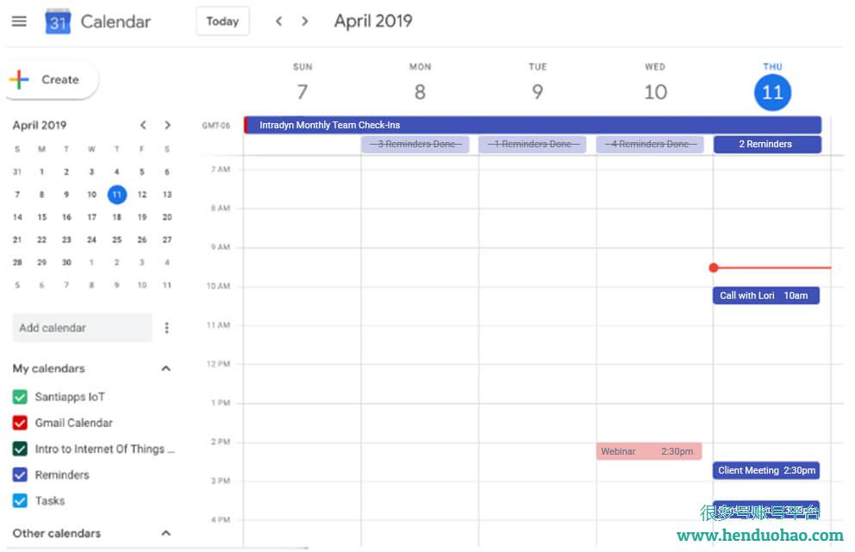855x552 pixels.
Task: Select highlighted 11 in mini calendar
Action: point(116,195)
